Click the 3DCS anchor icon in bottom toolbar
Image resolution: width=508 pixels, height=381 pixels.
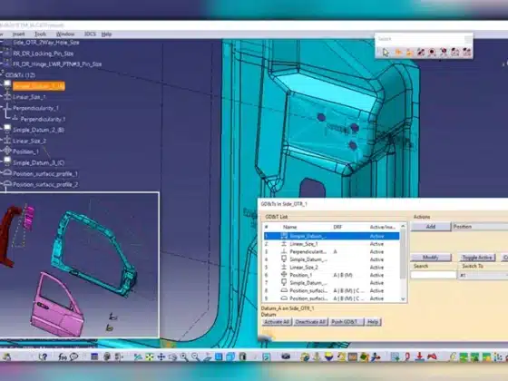[317, 357]
